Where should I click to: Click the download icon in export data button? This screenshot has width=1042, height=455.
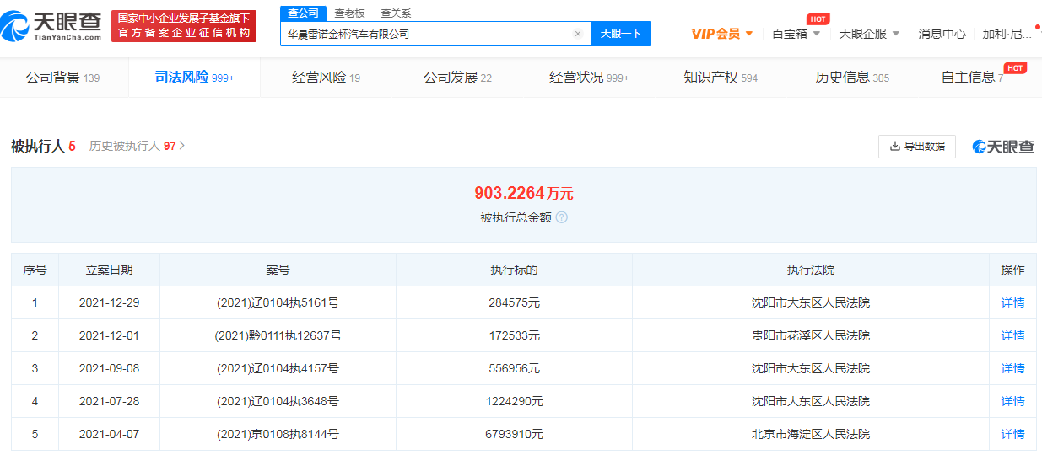point(894,147)
